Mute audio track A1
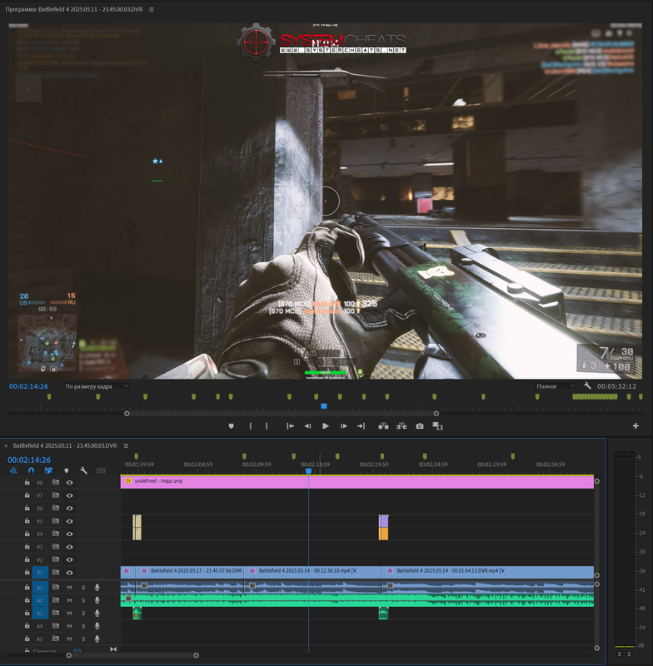This screenshot has width=653, height=666. [x=70, y=588]
